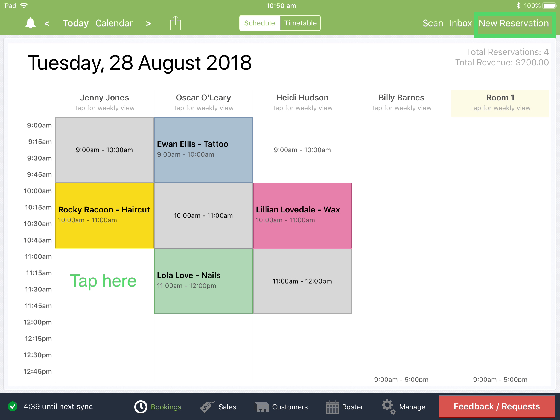Select the Bookings clock icon
Image resolution: width=560 pixels, height=420 pixels.
click(141, 407)
